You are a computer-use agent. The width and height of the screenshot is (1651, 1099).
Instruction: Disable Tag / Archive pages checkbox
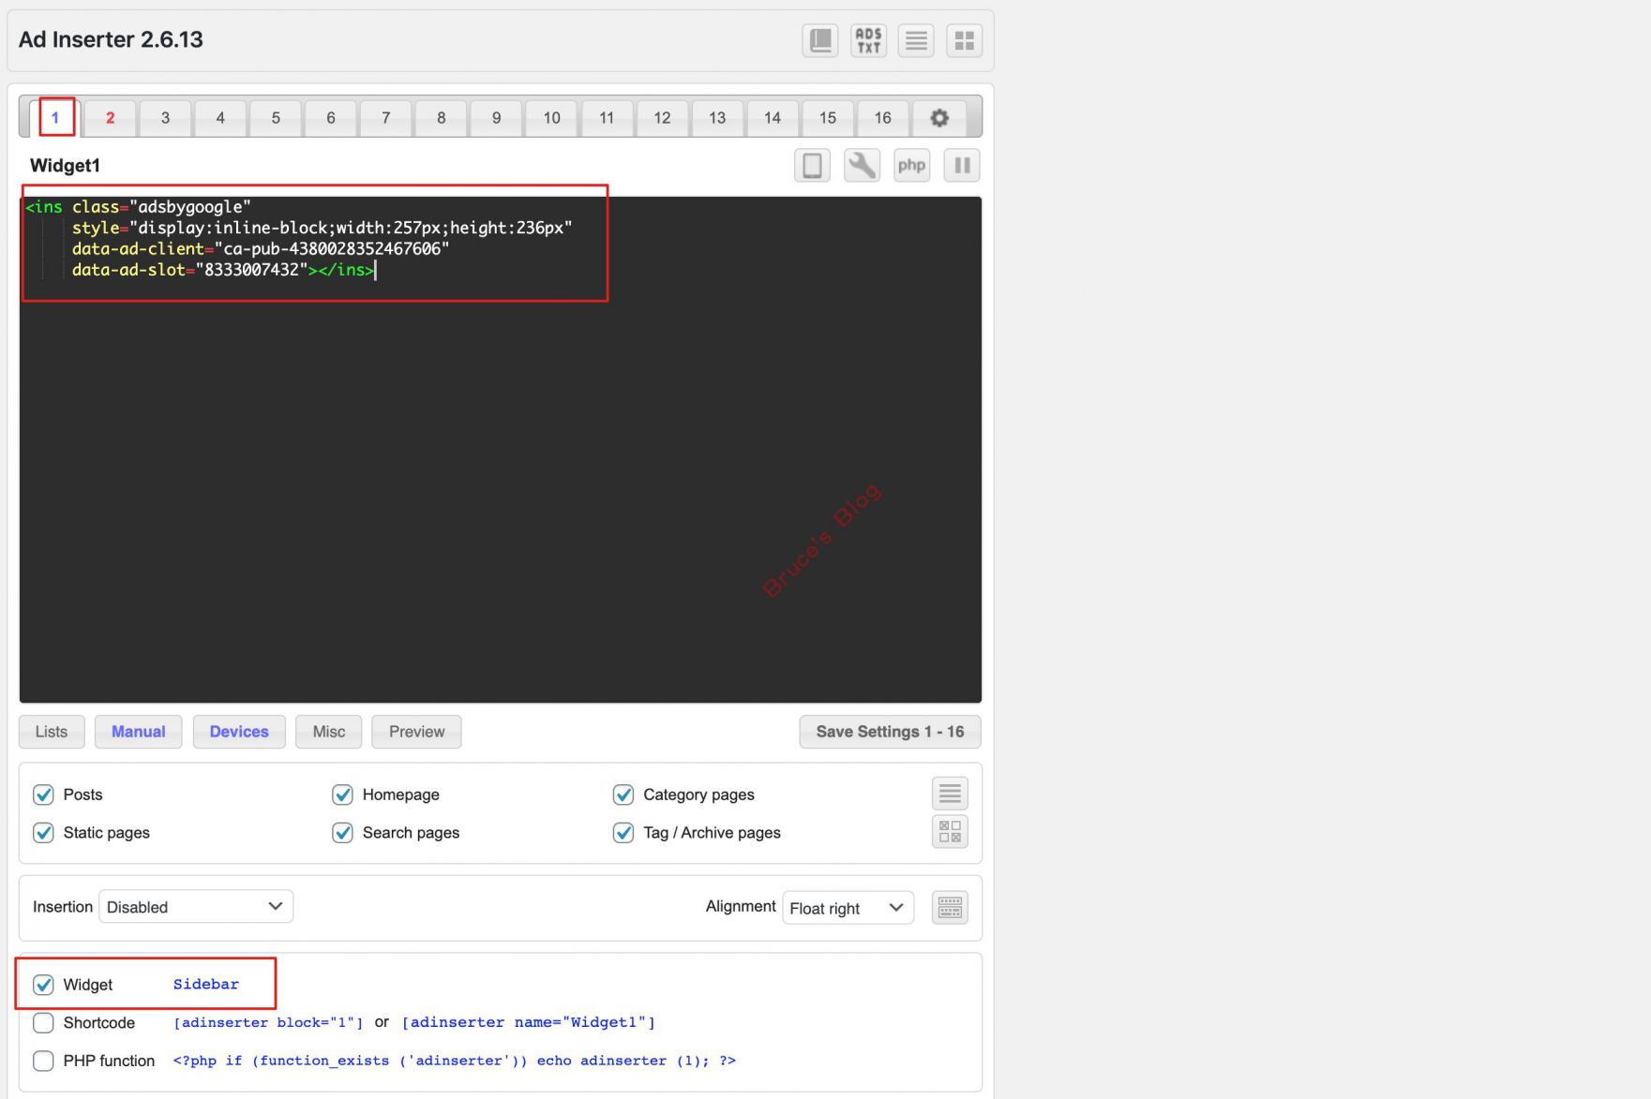pos(623,833)
